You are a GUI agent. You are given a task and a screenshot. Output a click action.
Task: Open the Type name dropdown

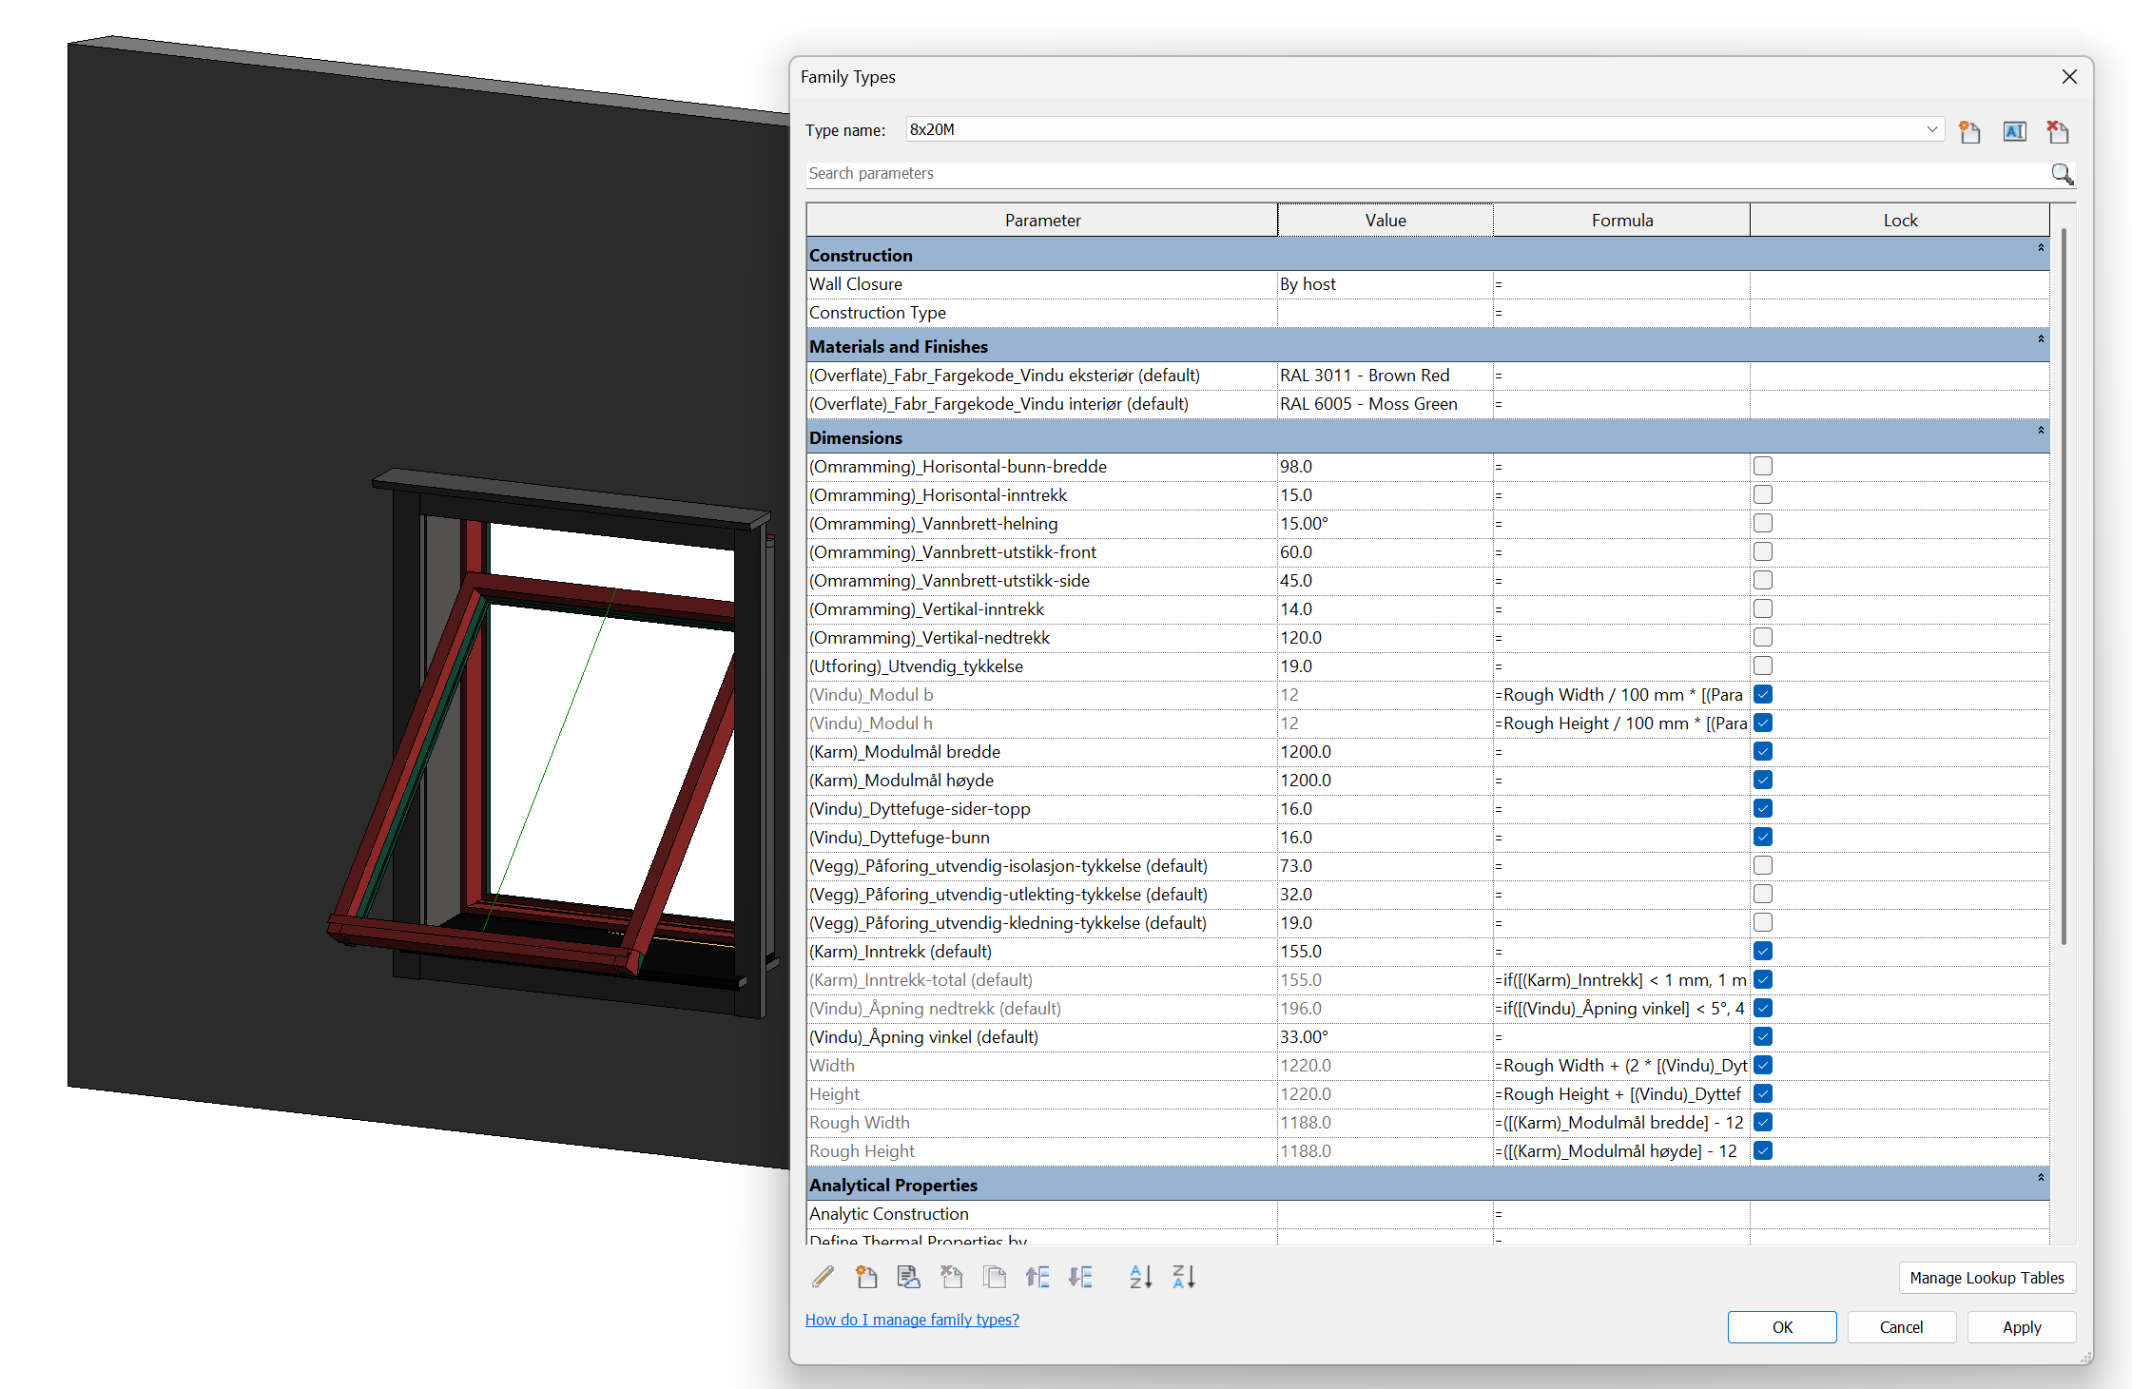point(1931,129)
